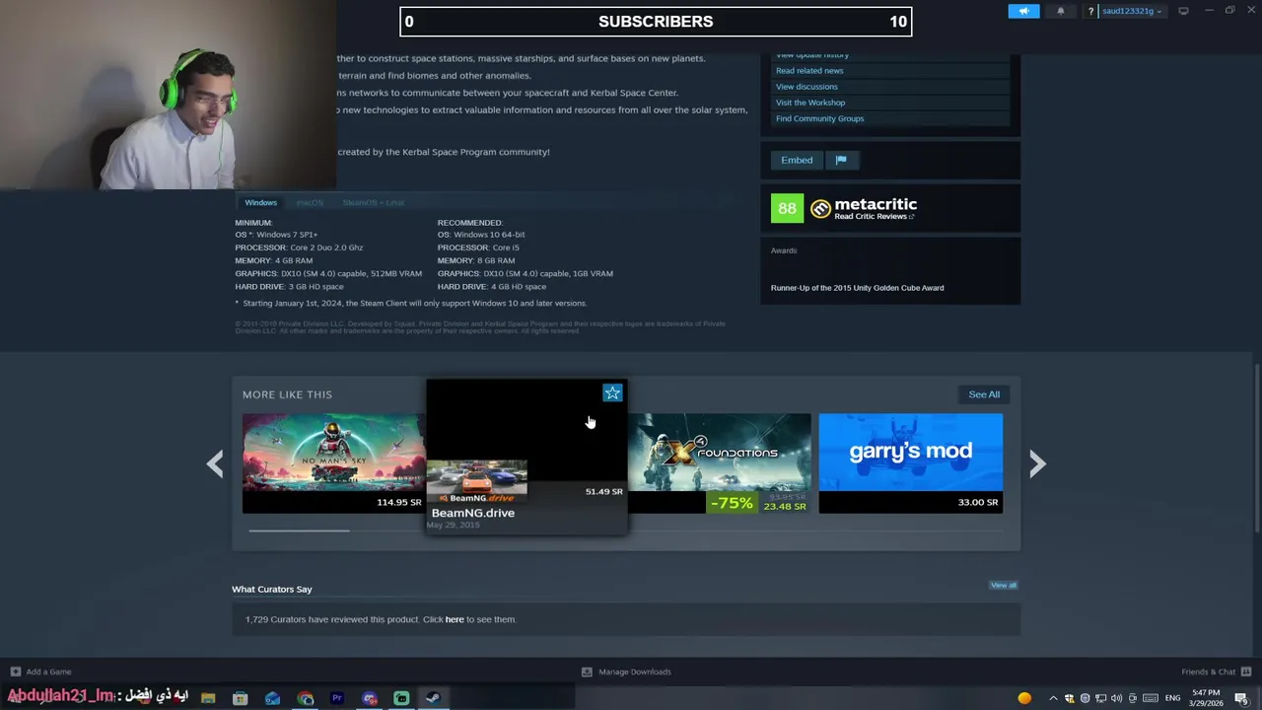Open the BeamNG.drive small capsule image

click(477, 480)
